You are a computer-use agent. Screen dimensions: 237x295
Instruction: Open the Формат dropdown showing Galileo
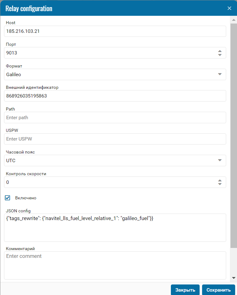(x=115, y=75)
